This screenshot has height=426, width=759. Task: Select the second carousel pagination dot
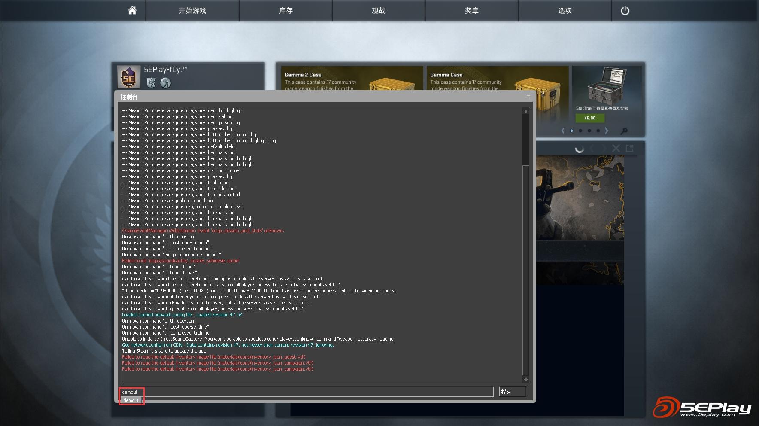tap(580, 131)
